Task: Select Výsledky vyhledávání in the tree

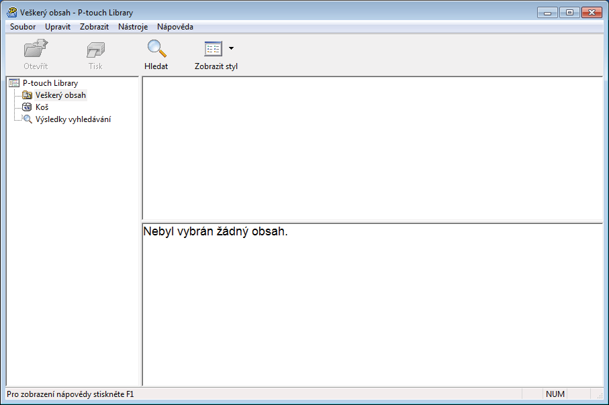Action: click(73, 119)
